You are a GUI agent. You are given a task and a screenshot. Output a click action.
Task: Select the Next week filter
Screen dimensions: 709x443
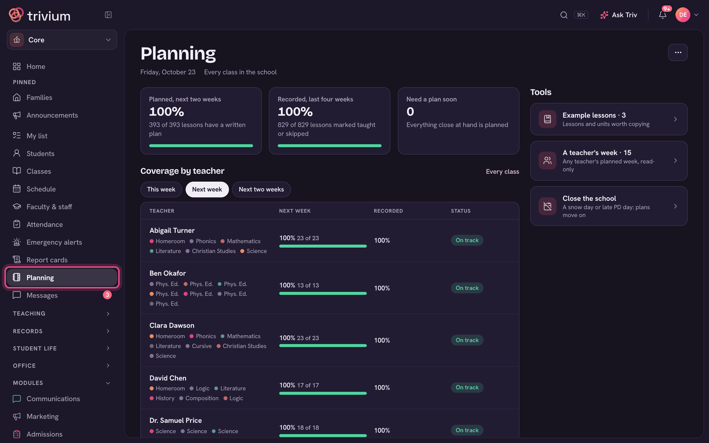point(207,190)
